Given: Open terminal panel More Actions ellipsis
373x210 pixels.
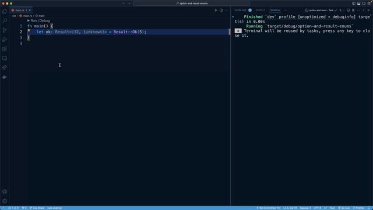Looking at the screenshot, I should [358, 10].
